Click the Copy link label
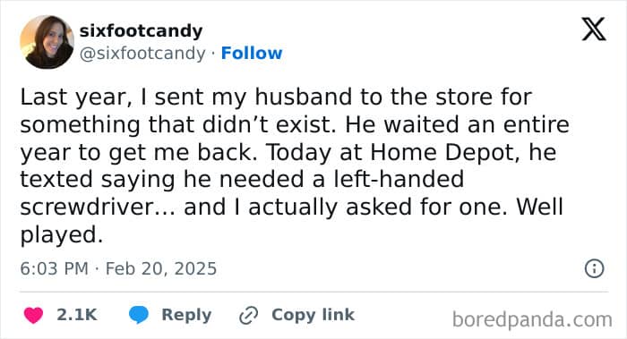 point(313,315)
